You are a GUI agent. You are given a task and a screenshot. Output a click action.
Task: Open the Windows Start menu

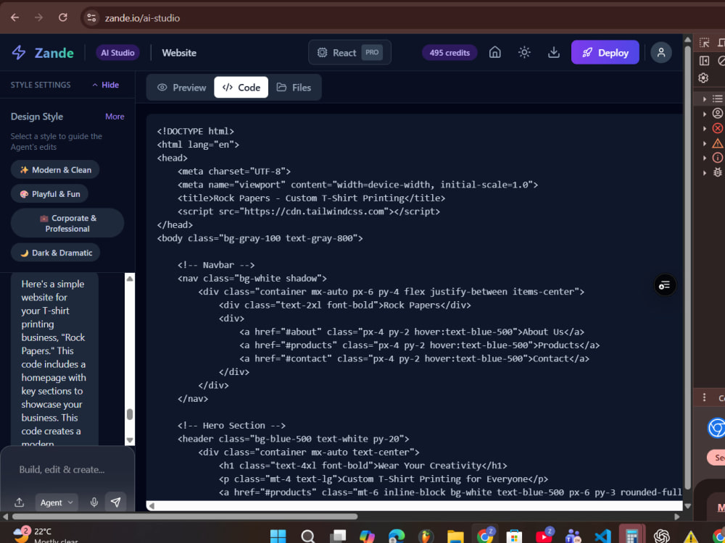click(278, 536)
